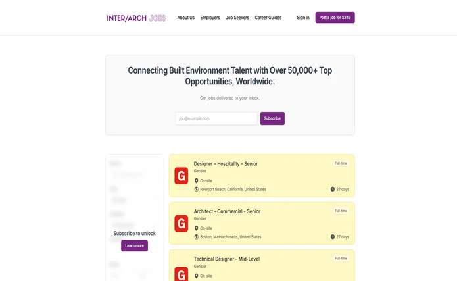Click Learn more under Subscribe to unlock
Image resolution: width=457 pixels, height=281 pixels.
pyautogui.click(x=134, y=245)
